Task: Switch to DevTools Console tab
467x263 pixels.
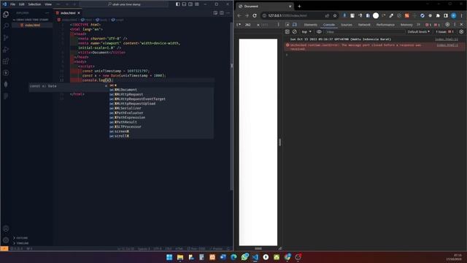Action: [x=329, y=25]
